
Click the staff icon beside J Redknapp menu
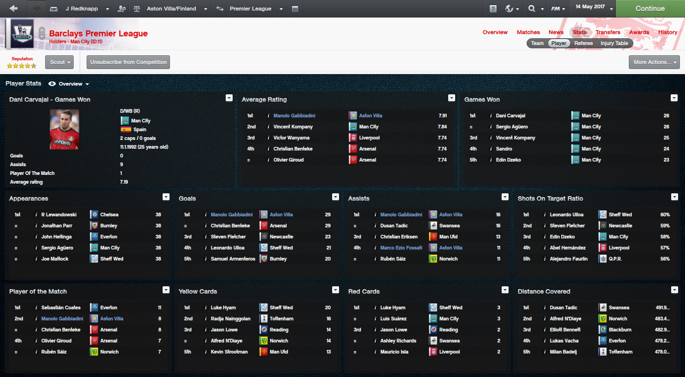pyautogui.click(x=122, y=9)
